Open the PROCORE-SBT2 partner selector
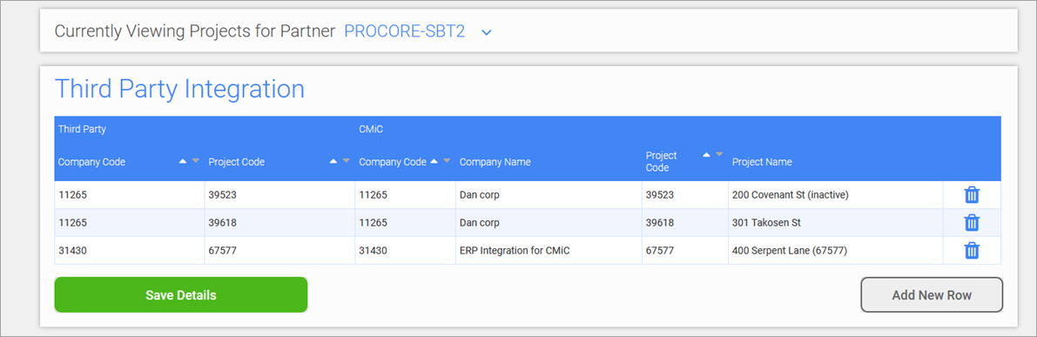Image resolution: width=1037 pixels, height=337 pixels. (x=405, y=31)
